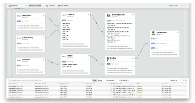Click POST 200 under /applicants in coreapi
This screenshot has height=103, width=195.
66,27
